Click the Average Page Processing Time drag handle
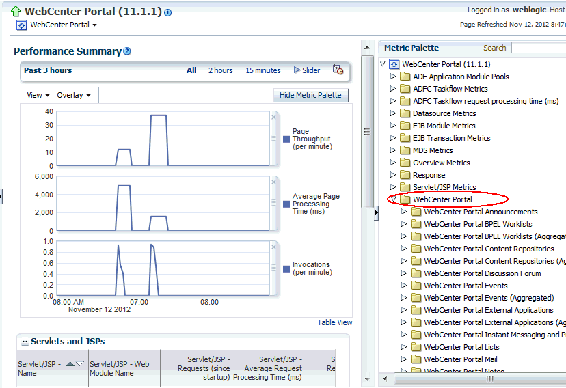The image size is (566, 388). pos(273,203)
